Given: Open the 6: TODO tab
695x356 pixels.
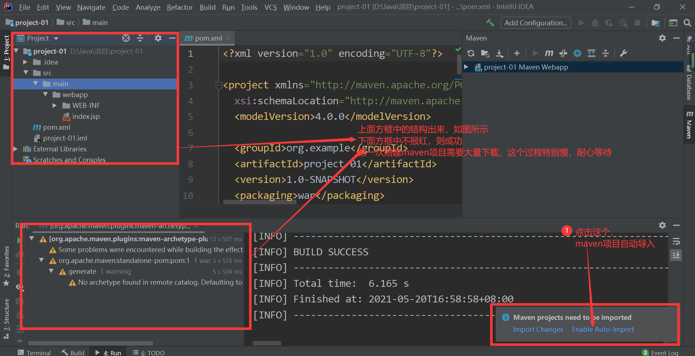Looking at the screenshot, I should pos(149,352).
